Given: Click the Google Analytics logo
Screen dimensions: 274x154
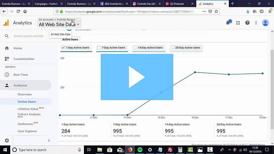Looking at the screenshot, I should (x=6, y=23).
